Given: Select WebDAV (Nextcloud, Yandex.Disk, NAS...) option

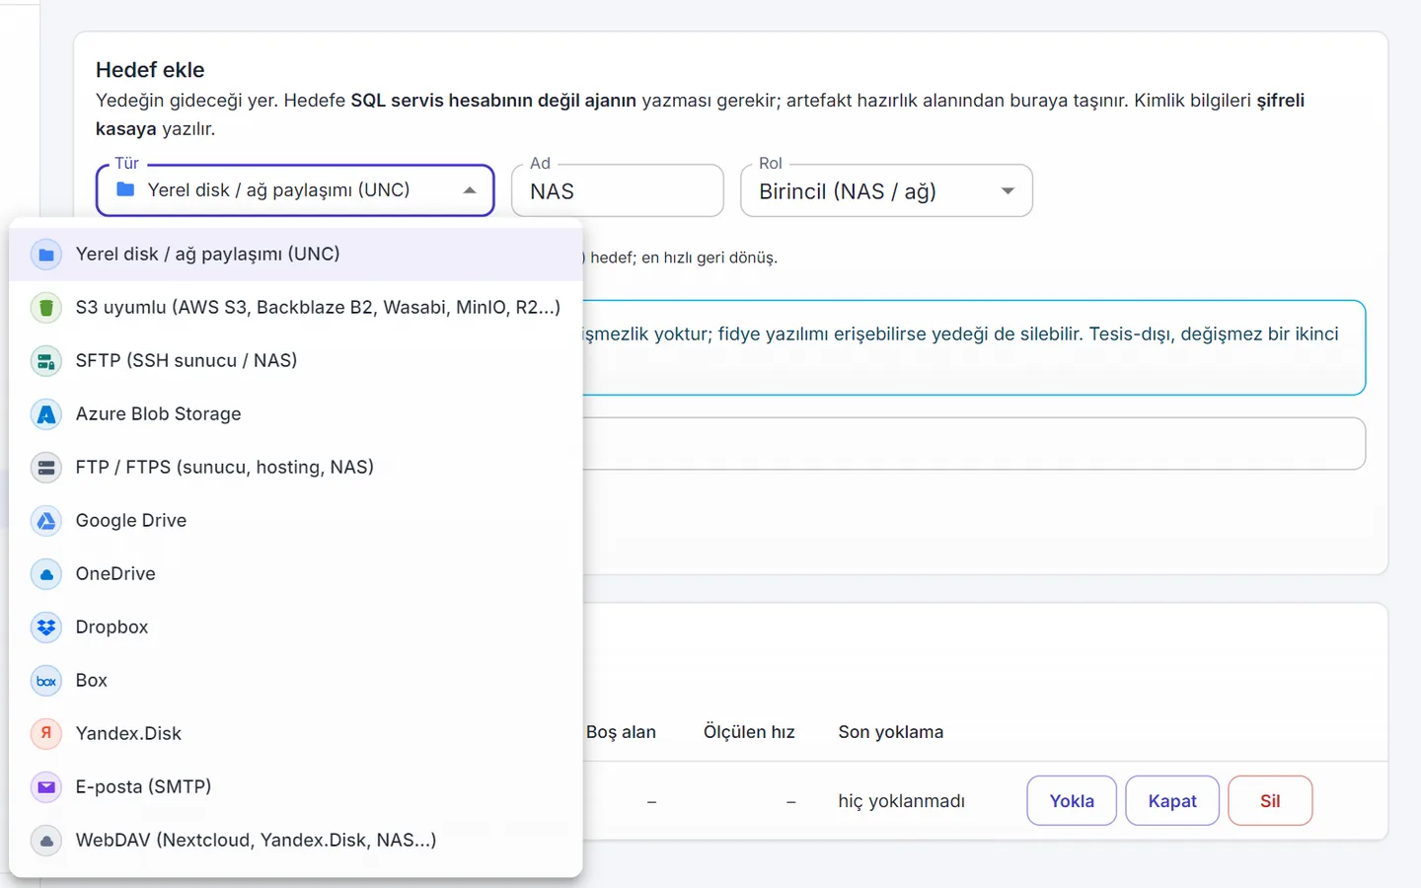Looking at the screenshot, I should tap(296, 841).
